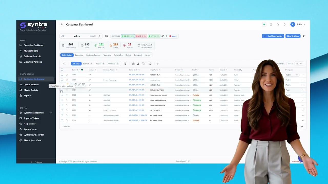Expand System Management in the sidebar
Viewport: 328px width, 184px height.
point(36,113)
